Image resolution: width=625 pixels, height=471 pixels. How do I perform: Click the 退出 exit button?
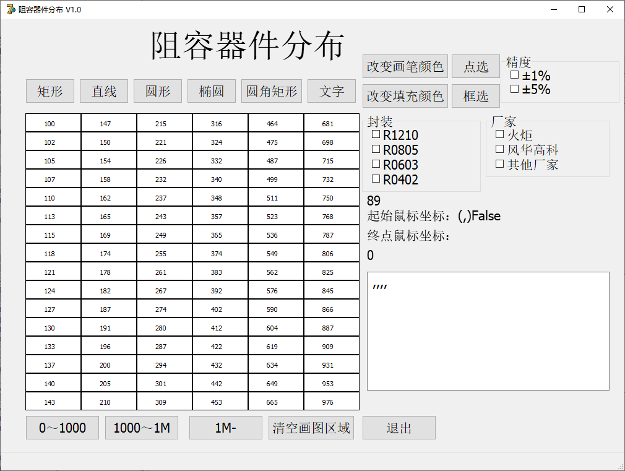(399, 427)
